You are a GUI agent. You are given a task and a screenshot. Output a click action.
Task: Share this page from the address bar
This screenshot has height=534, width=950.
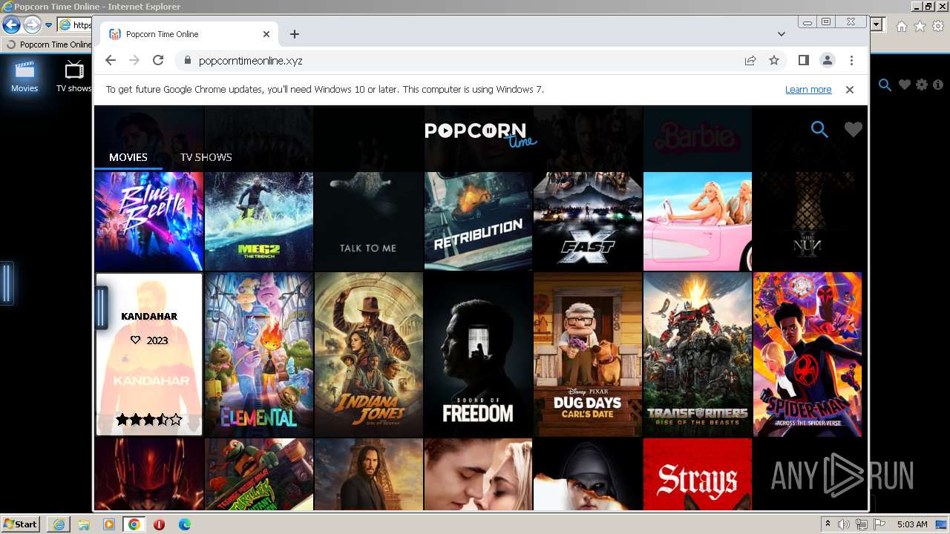tap(750, 61)
